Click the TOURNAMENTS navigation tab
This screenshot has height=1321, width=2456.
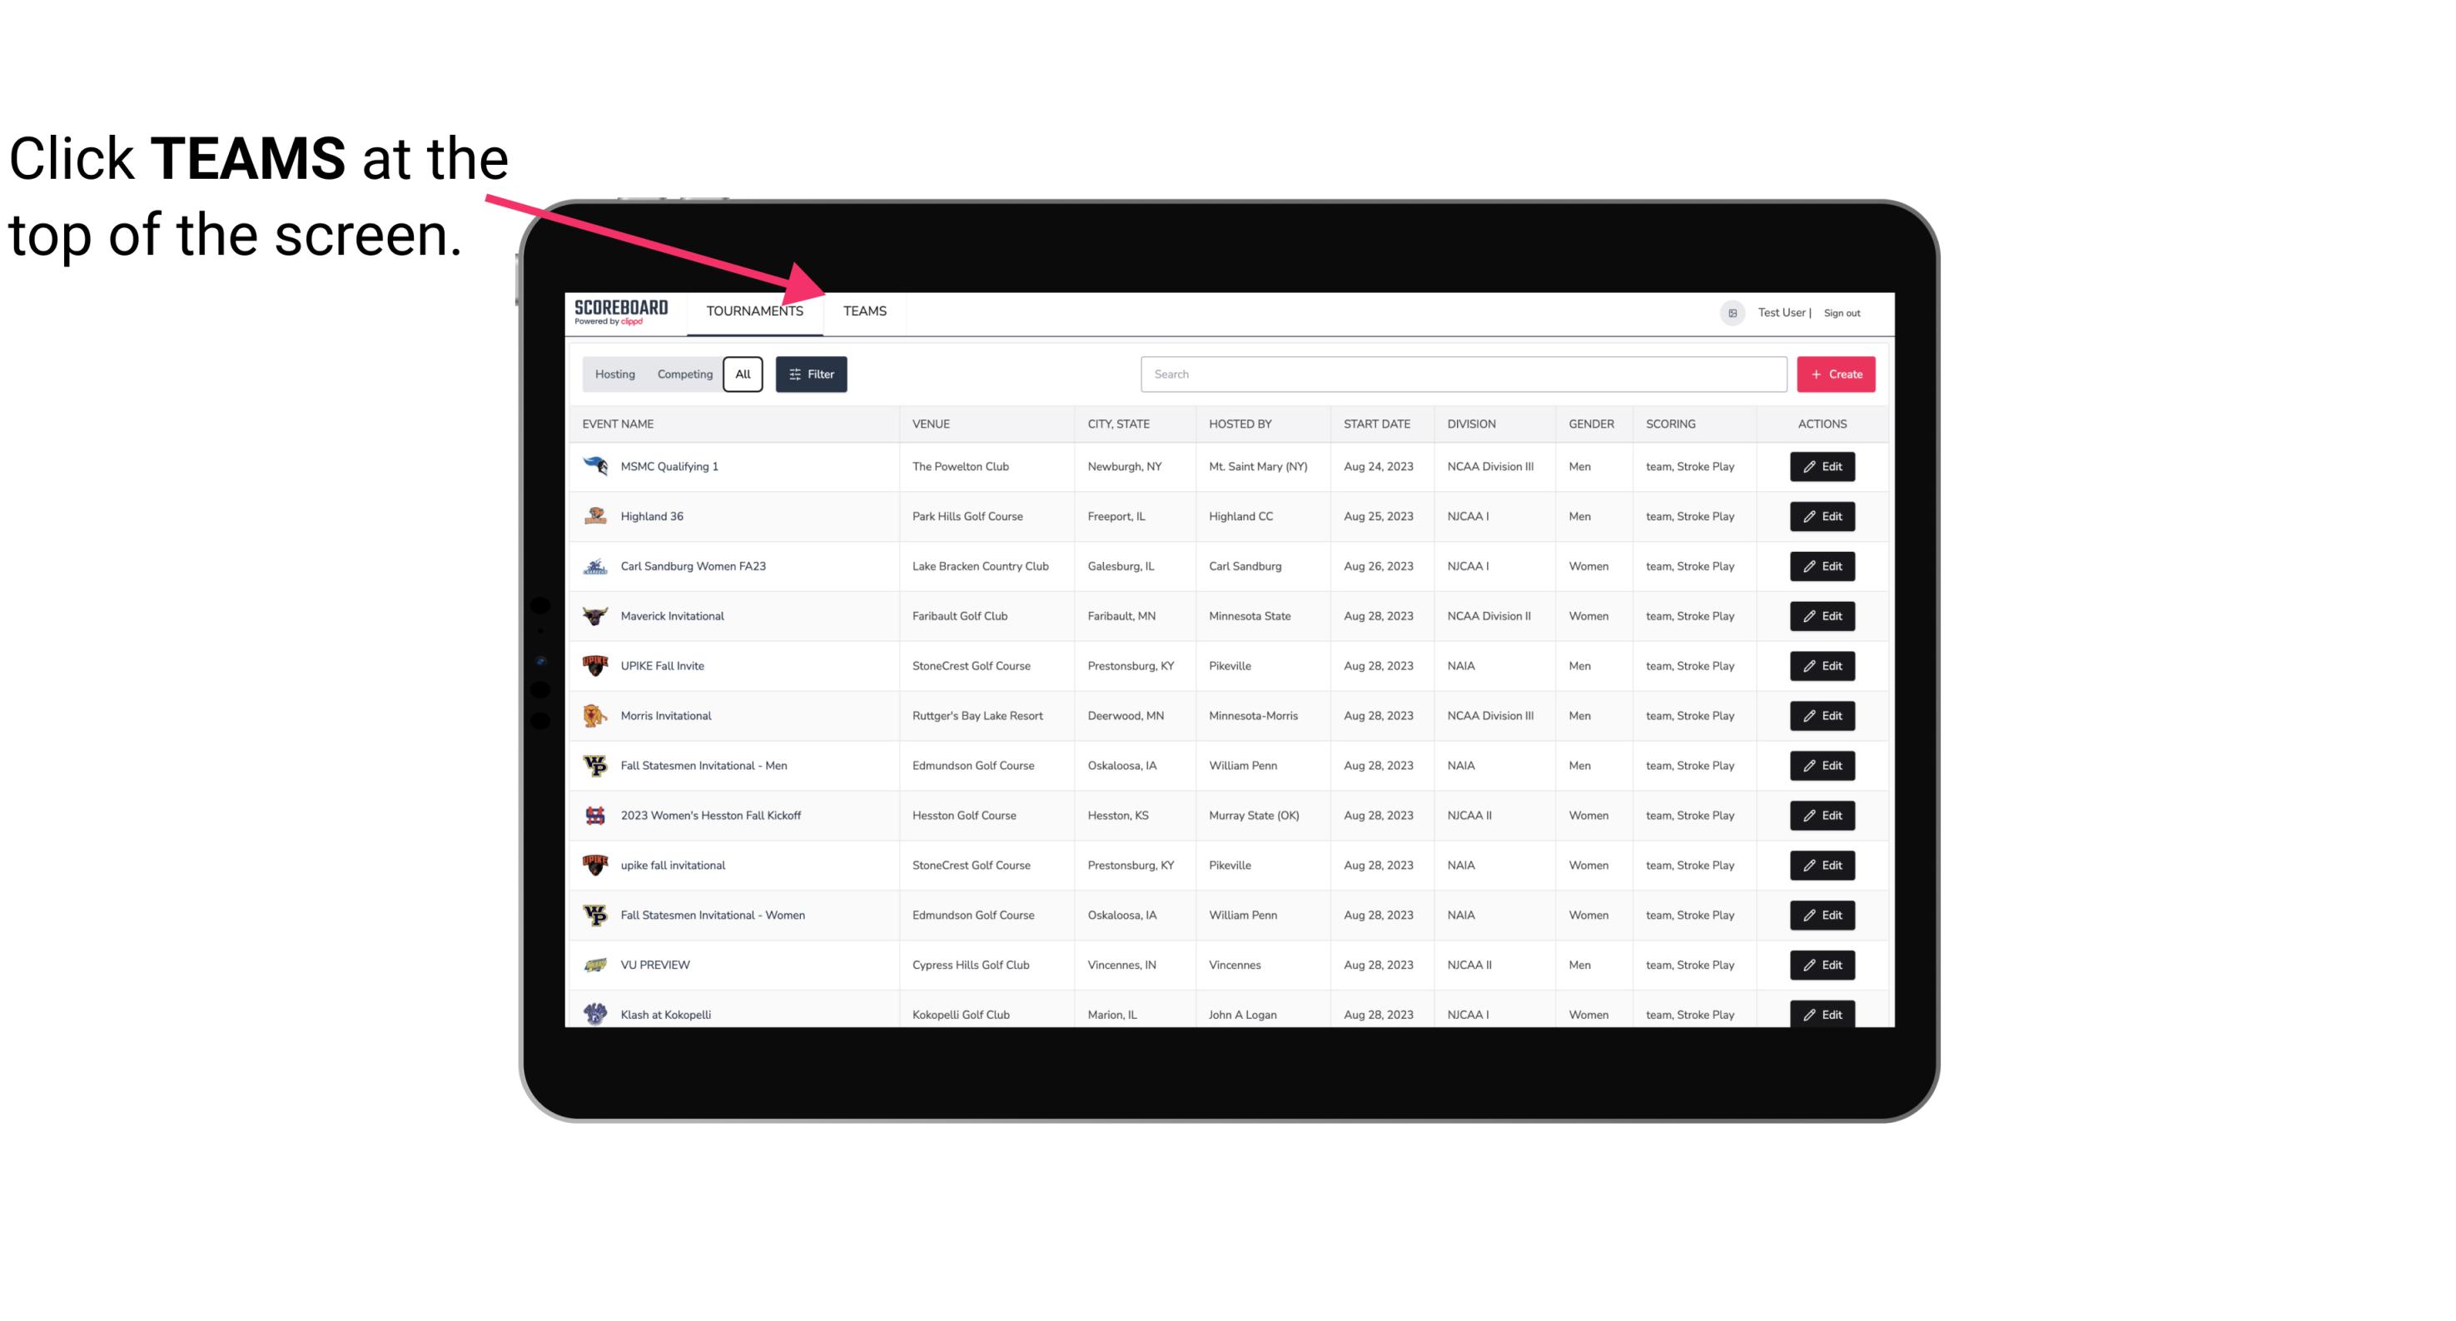coord(754,310)
